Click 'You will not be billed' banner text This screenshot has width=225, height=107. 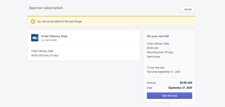pyautogui.click(x=59, y=22)
